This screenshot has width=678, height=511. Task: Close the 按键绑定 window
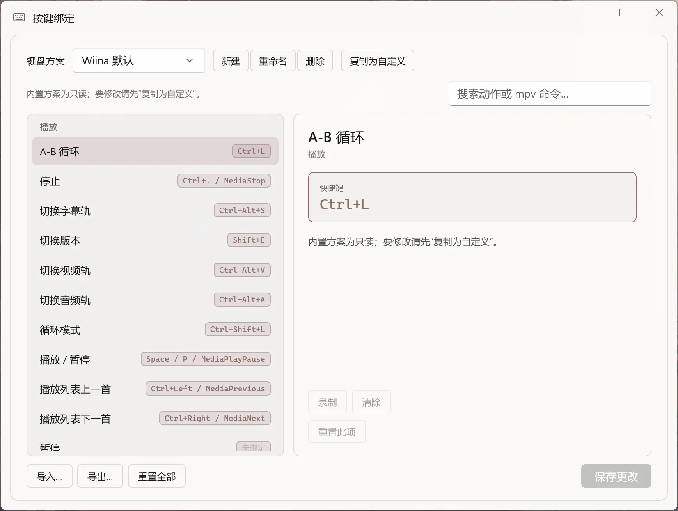(x=659, y=12)
